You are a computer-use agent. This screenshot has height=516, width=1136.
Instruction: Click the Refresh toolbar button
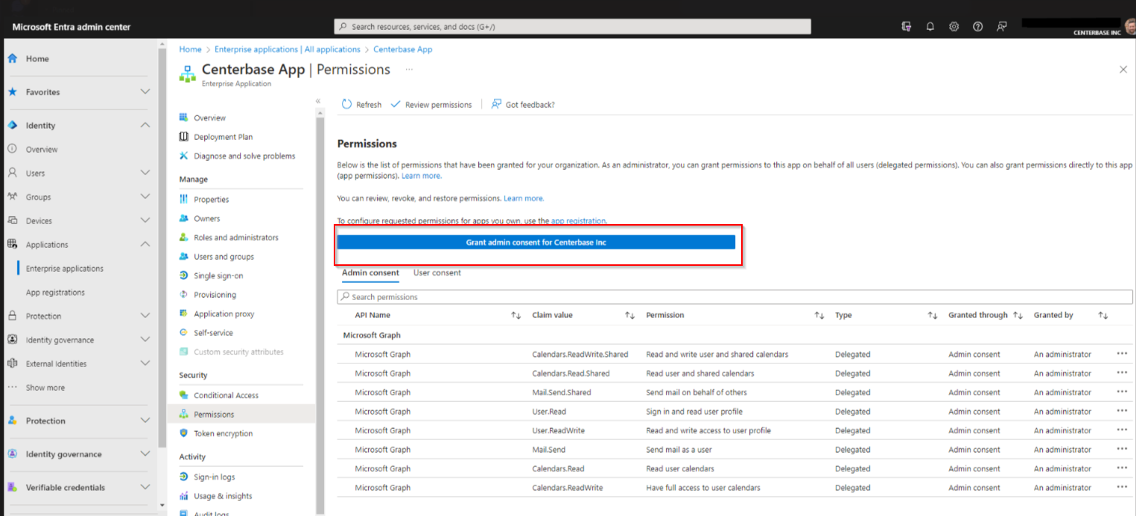[361, 105]
